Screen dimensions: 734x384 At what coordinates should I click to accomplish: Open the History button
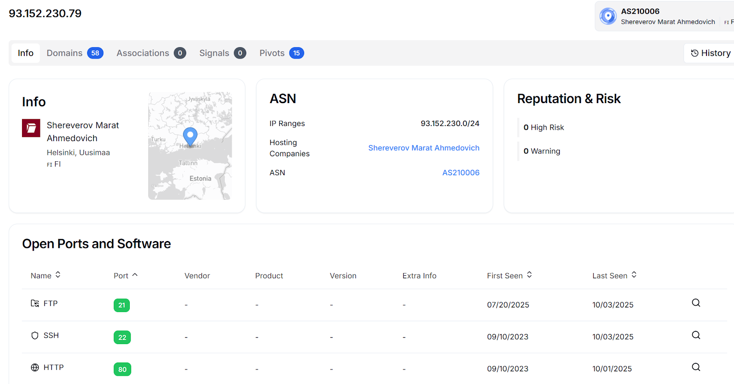coord(711,53)
